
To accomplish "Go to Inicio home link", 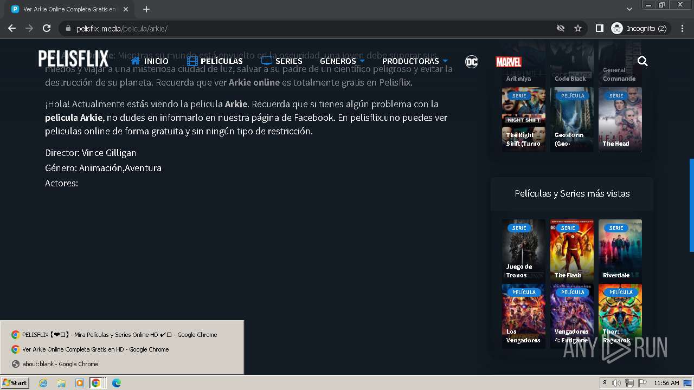I will [150, 61].
